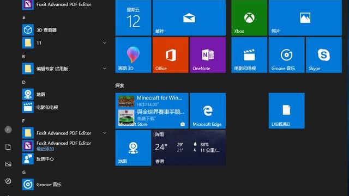Click the user account icon in the sidebar
This screenshot has width=349, height=196.
pos(8,130)
